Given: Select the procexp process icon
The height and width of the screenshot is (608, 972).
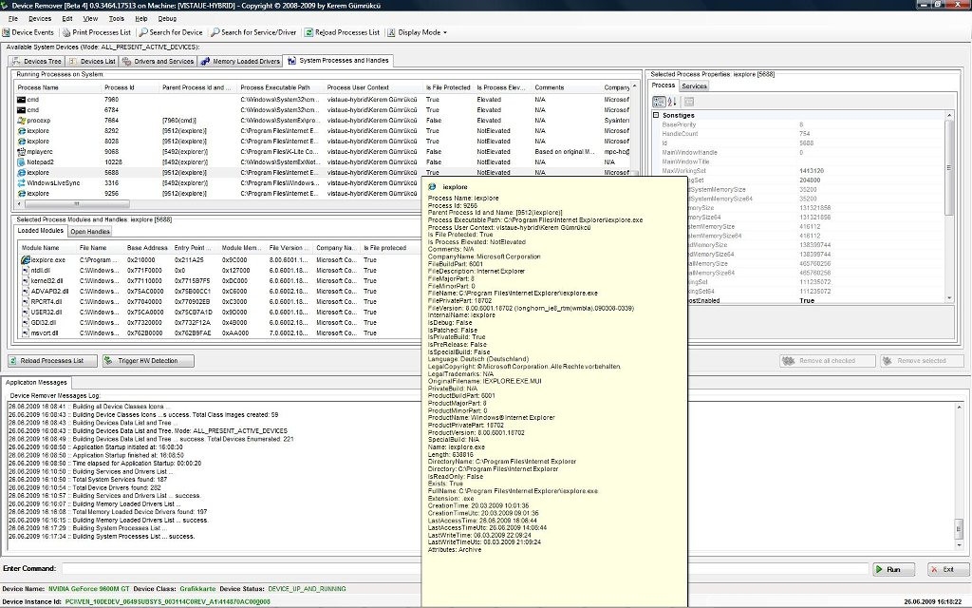Looking at the screenshot, I should click(21, 121).
